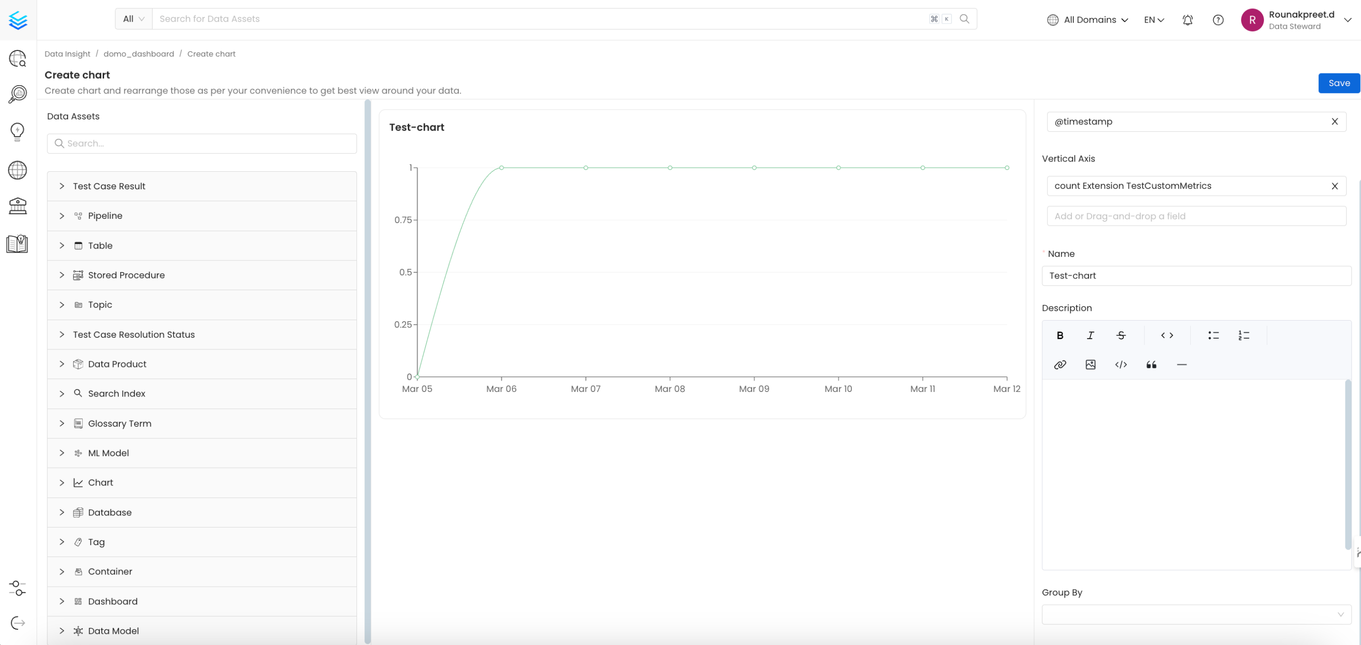Open the Data Insight breadcrumb link
Viewport: 1361px width, 645px height.
(x=67, y=53)
